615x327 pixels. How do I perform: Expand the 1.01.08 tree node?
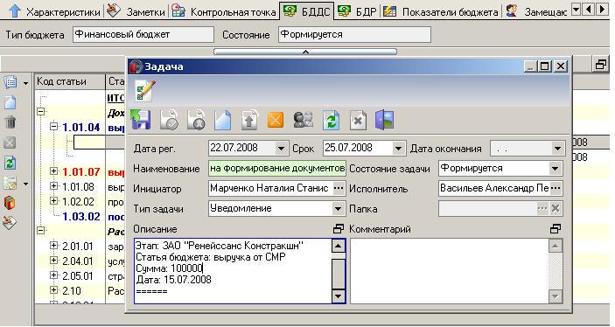tap(54, 186)
